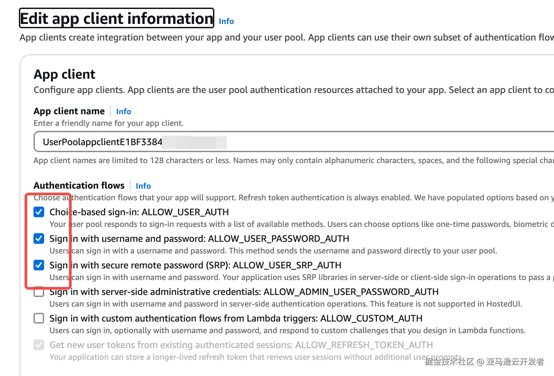Enable ALLOW_ADMIN_USER_PASSWORD_AUTH server-side credentials checkbox
This screenshot has width=554, height=376.
[x=39, y=292]
